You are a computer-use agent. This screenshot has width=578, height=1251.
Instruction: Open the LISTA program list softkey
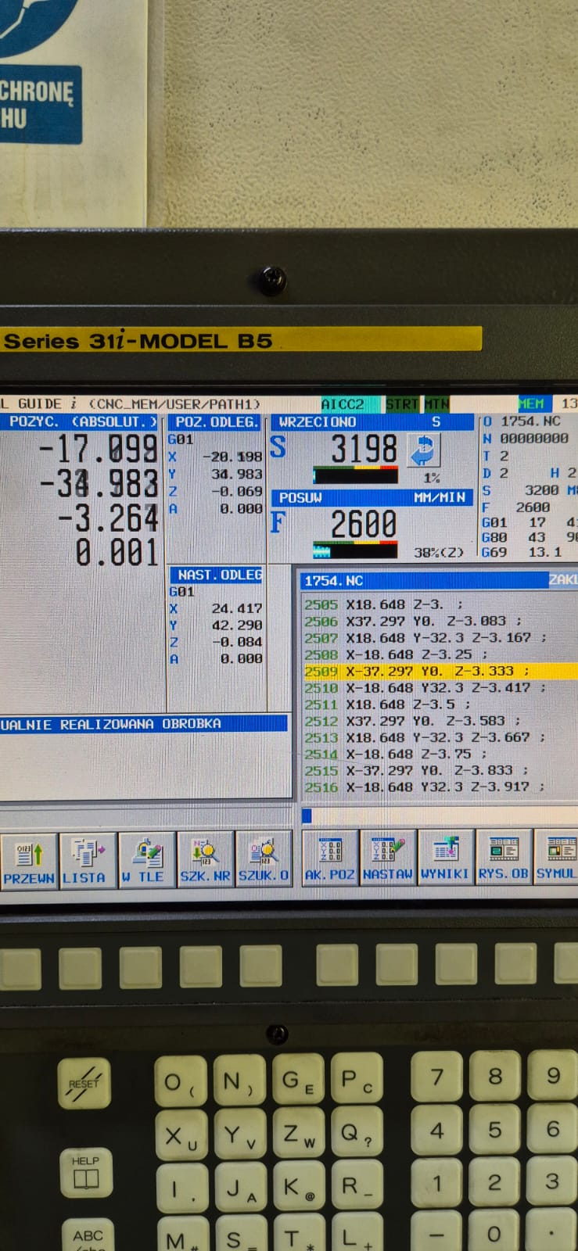[88, 860]
